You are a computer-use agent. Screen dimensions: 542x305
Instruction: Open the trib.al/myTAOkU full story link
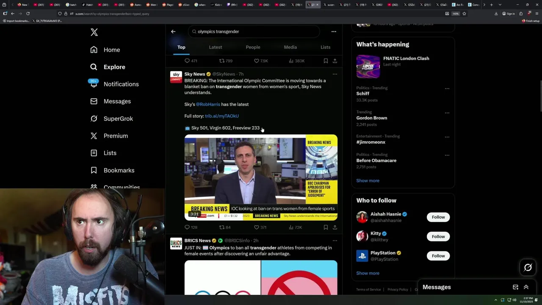[222, 116]
